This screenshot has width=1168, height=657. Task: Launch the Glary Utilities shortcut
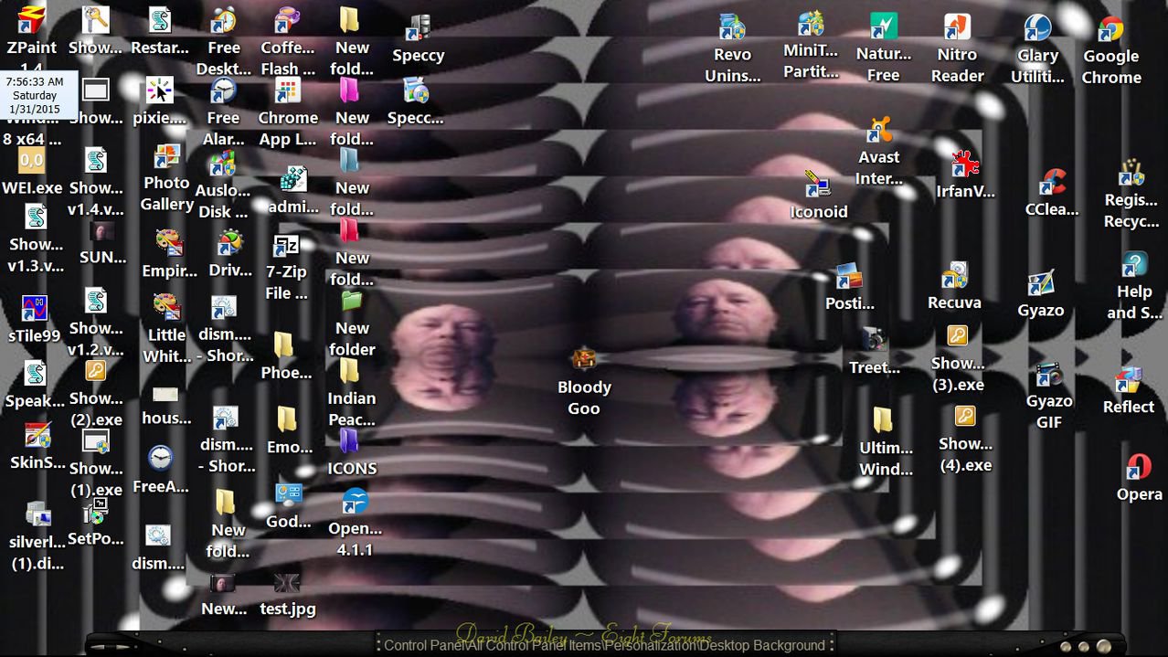click(x=1037, y=29)
